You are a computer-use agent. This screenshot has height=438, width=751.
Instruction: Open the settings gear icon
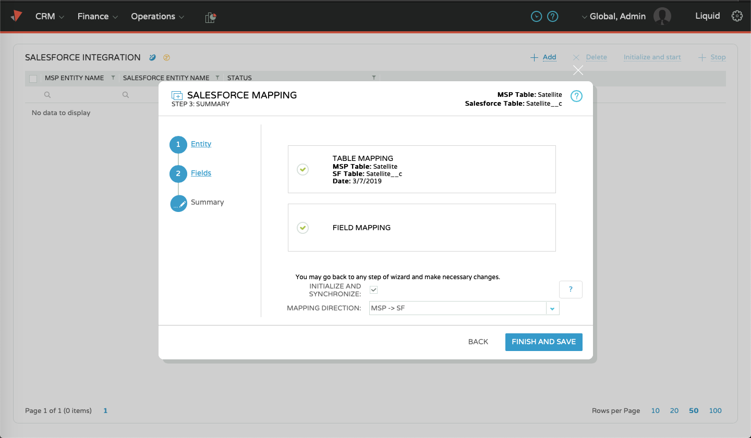pyautogui.click(x=737, y=16)
